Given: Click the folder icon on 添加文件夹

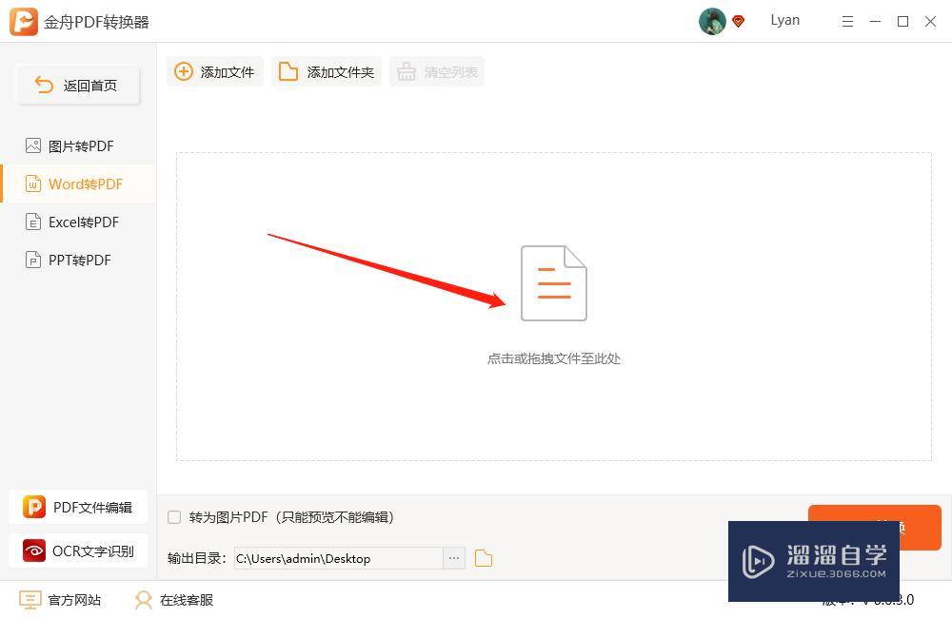Looking at the screenshot, I should click(288, 71).
